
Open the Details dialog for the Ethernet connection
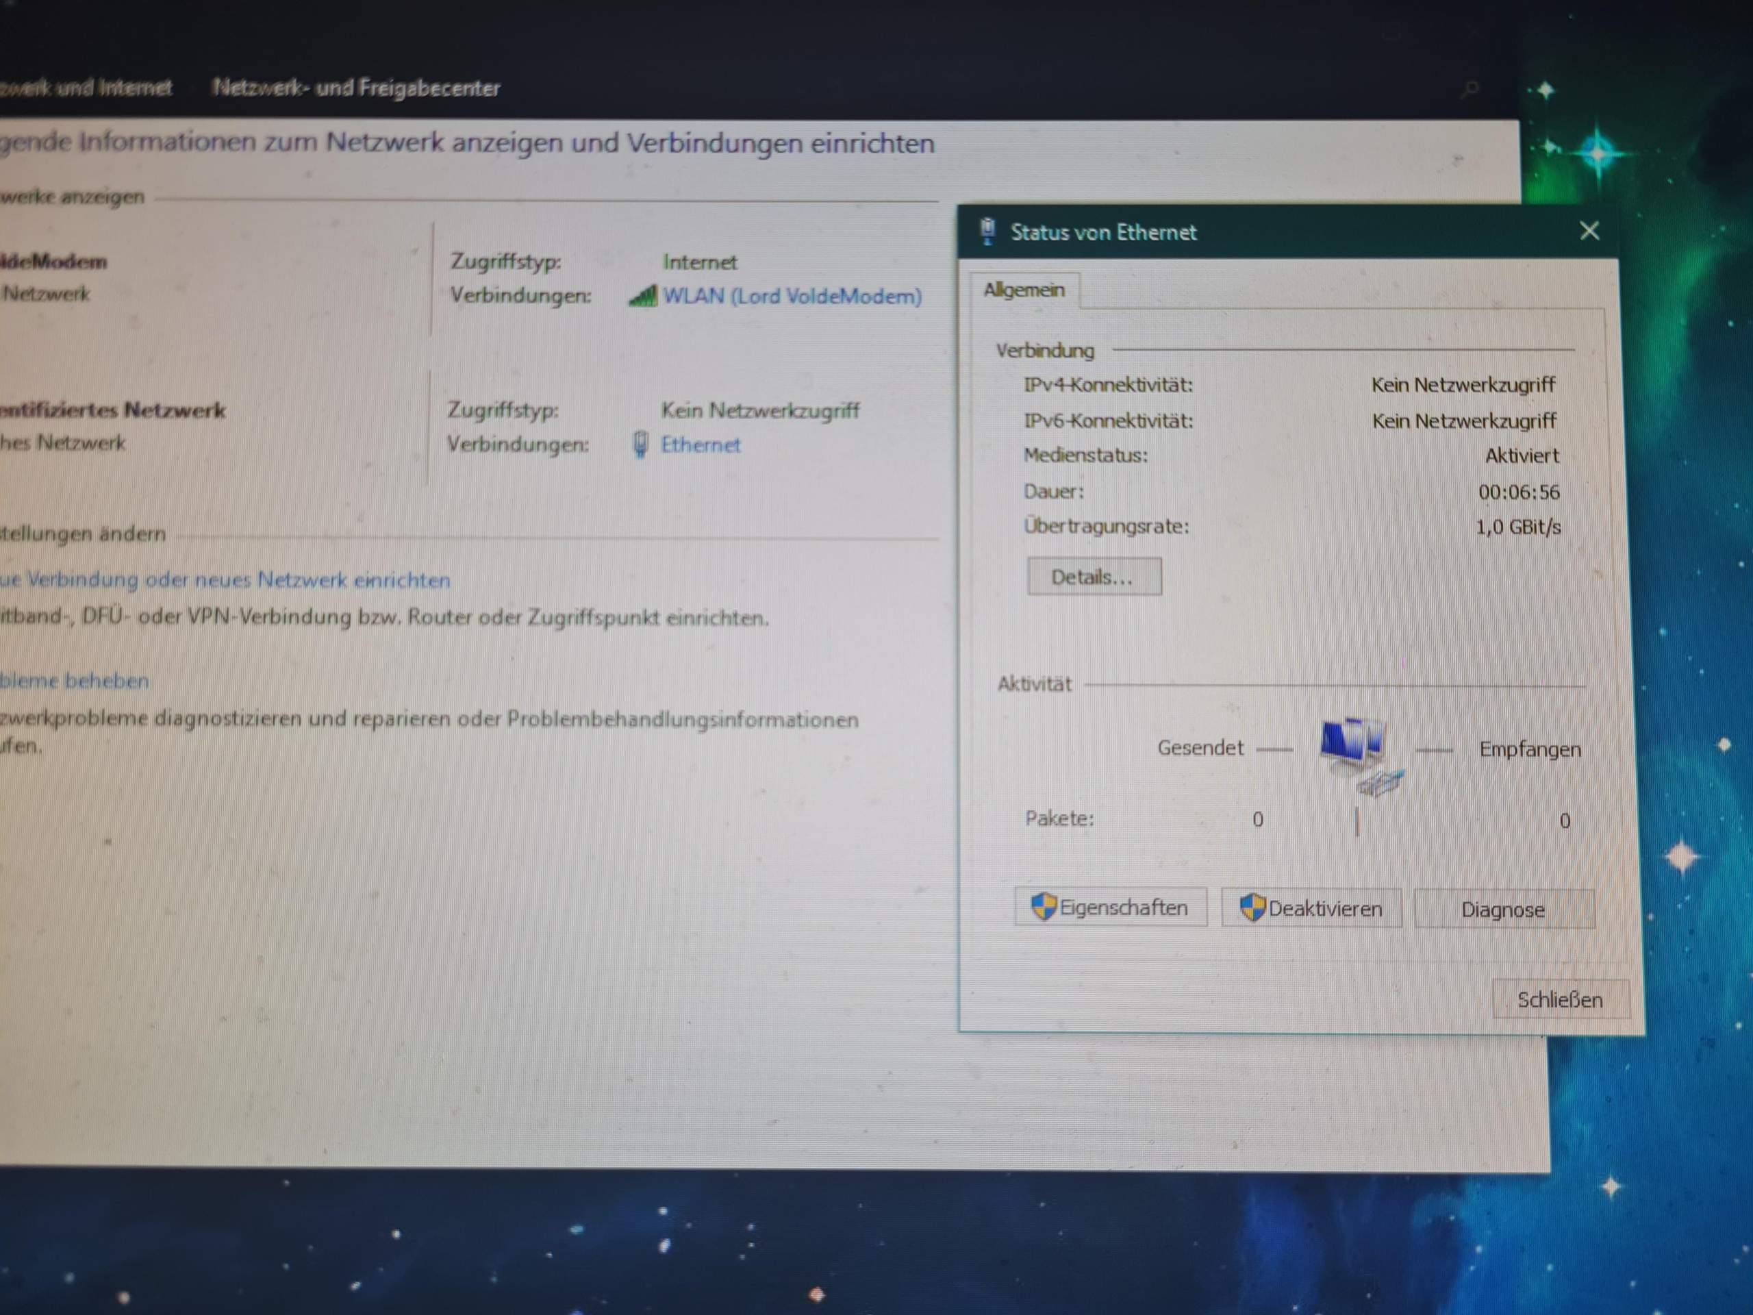point(1094,576)
